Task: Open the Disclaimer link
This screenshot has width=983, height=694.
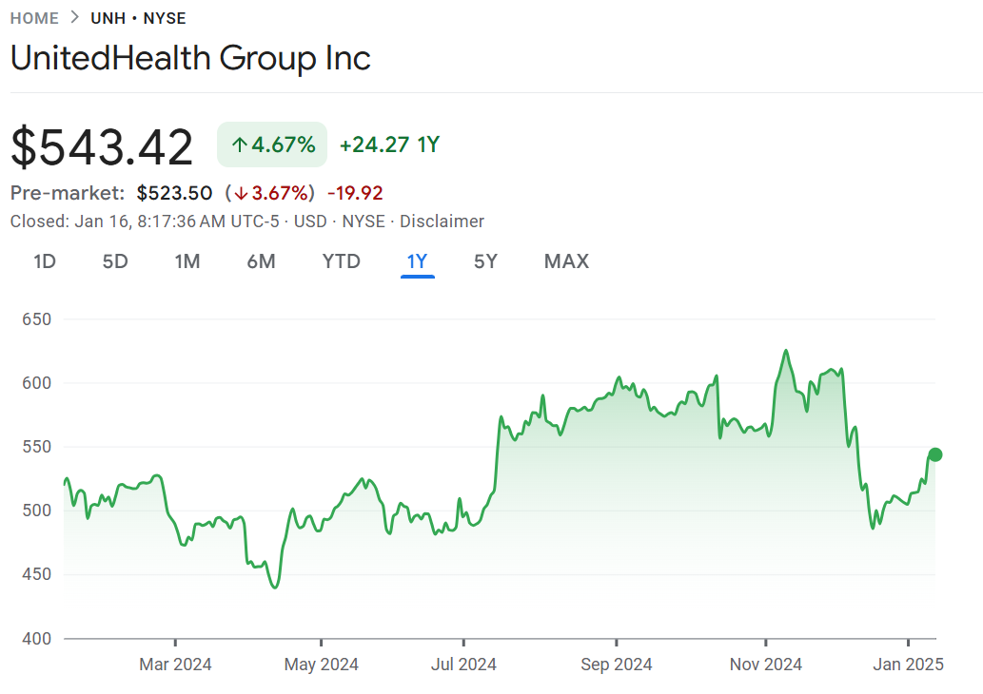Action: pyautogui.click(x=442, y=222)
